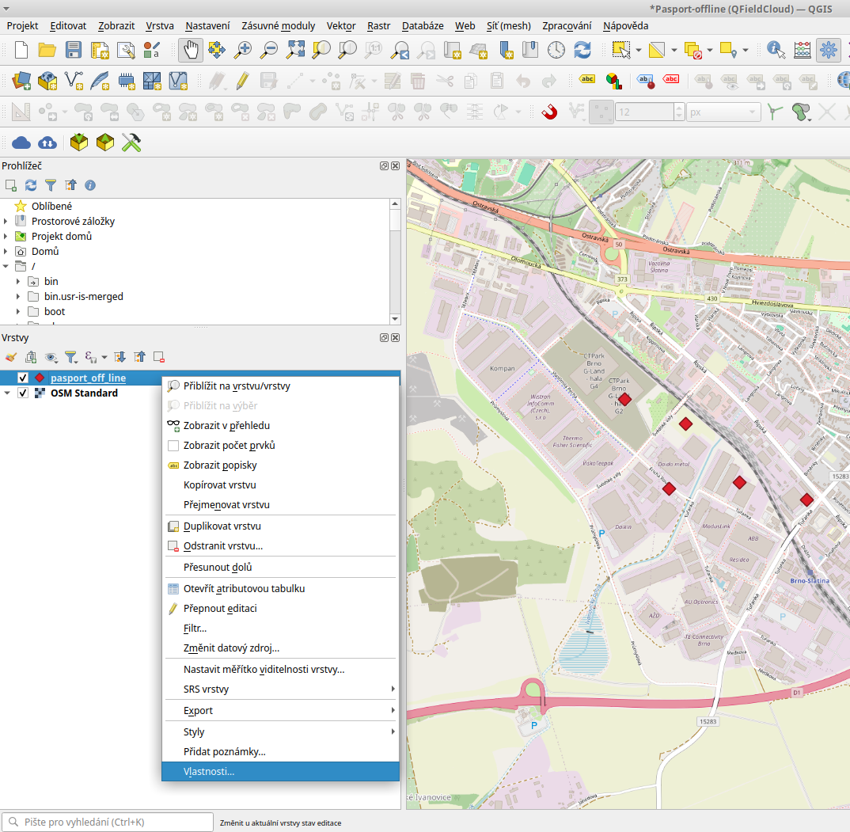850x832 pixels.
Task: Open the QFieldCloud blue cloud icon
Action: pos(21,142)
